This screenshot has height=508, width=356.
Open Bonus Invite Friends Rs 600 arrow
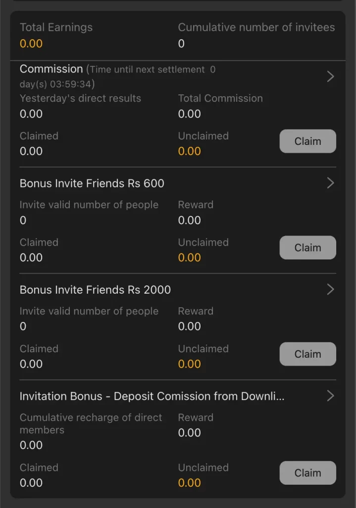[x=330, y=183]
